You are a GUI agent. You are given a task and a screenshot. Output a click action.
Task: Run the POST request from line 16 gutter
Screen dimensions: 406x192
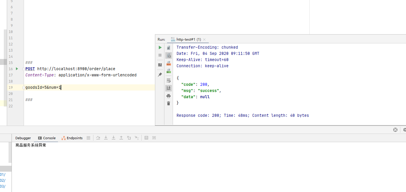coord(17,69)
